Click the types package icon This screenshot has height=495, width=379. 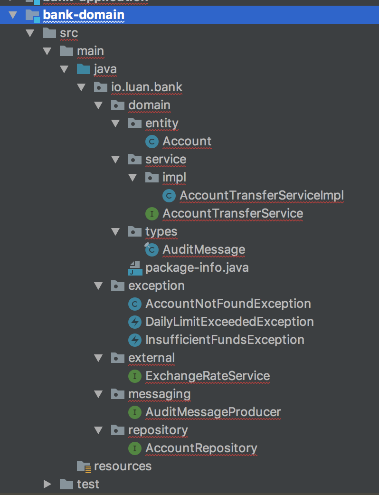click(134, 232)
